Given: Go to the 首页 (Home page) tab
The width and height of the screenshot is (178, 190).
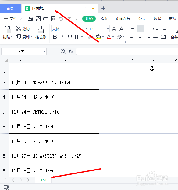Looking at the screenshot, I should pyautogui.click(x=10, y=8).
